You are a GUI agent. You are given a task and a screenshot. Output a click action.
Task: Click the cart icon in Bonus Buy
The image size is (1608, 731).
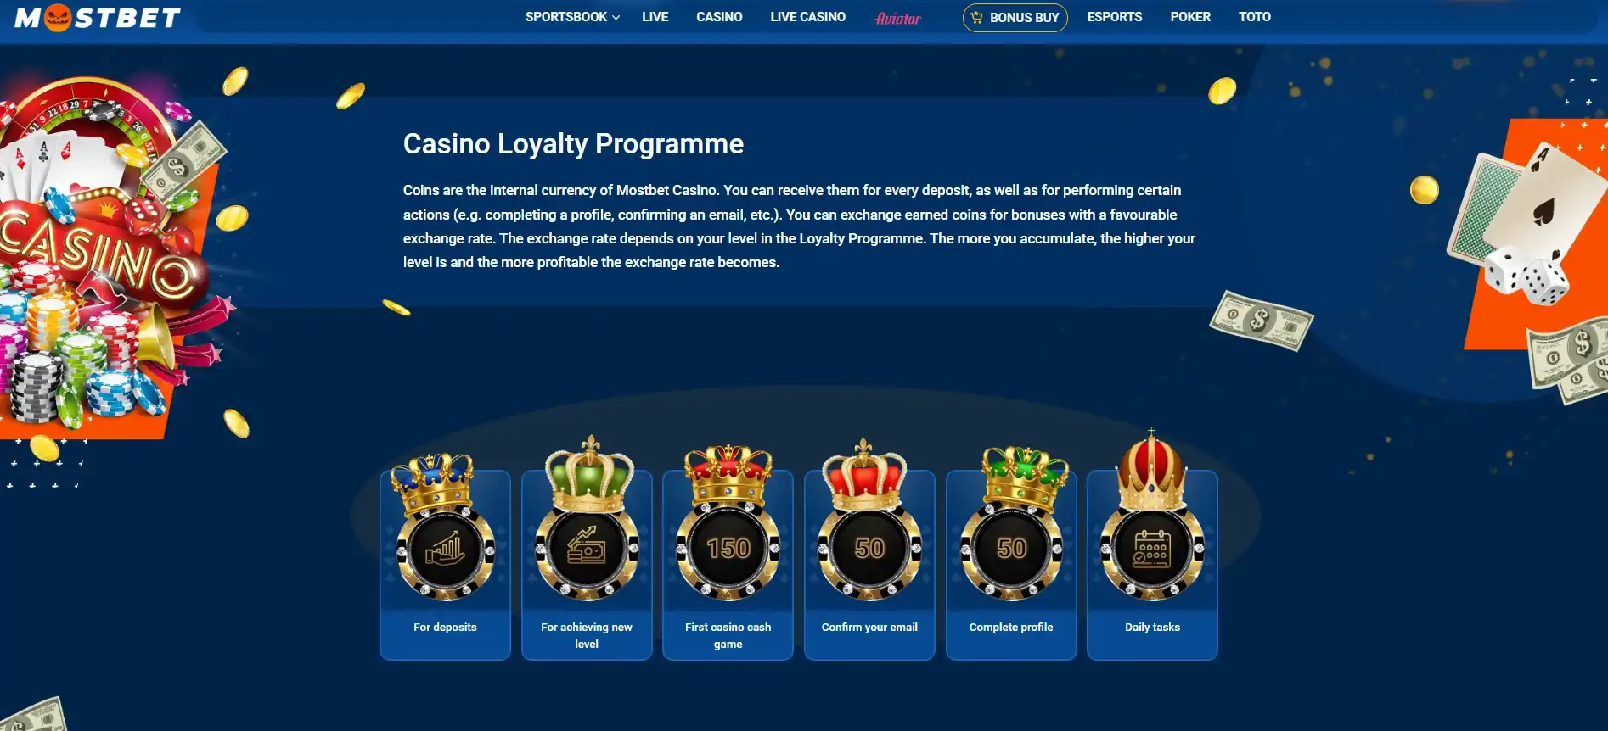coord(976,17)
